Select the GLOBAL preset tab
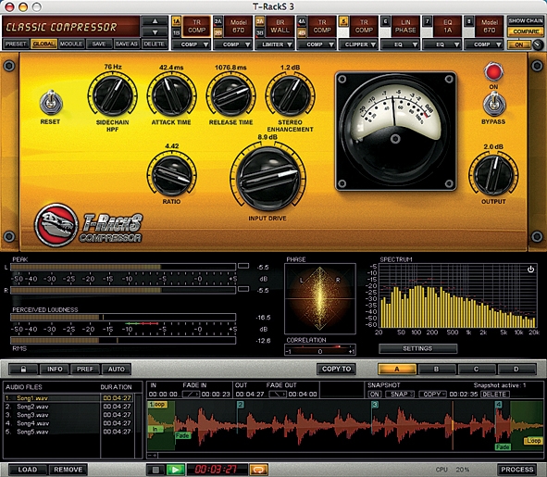 [x=44, y=44]
